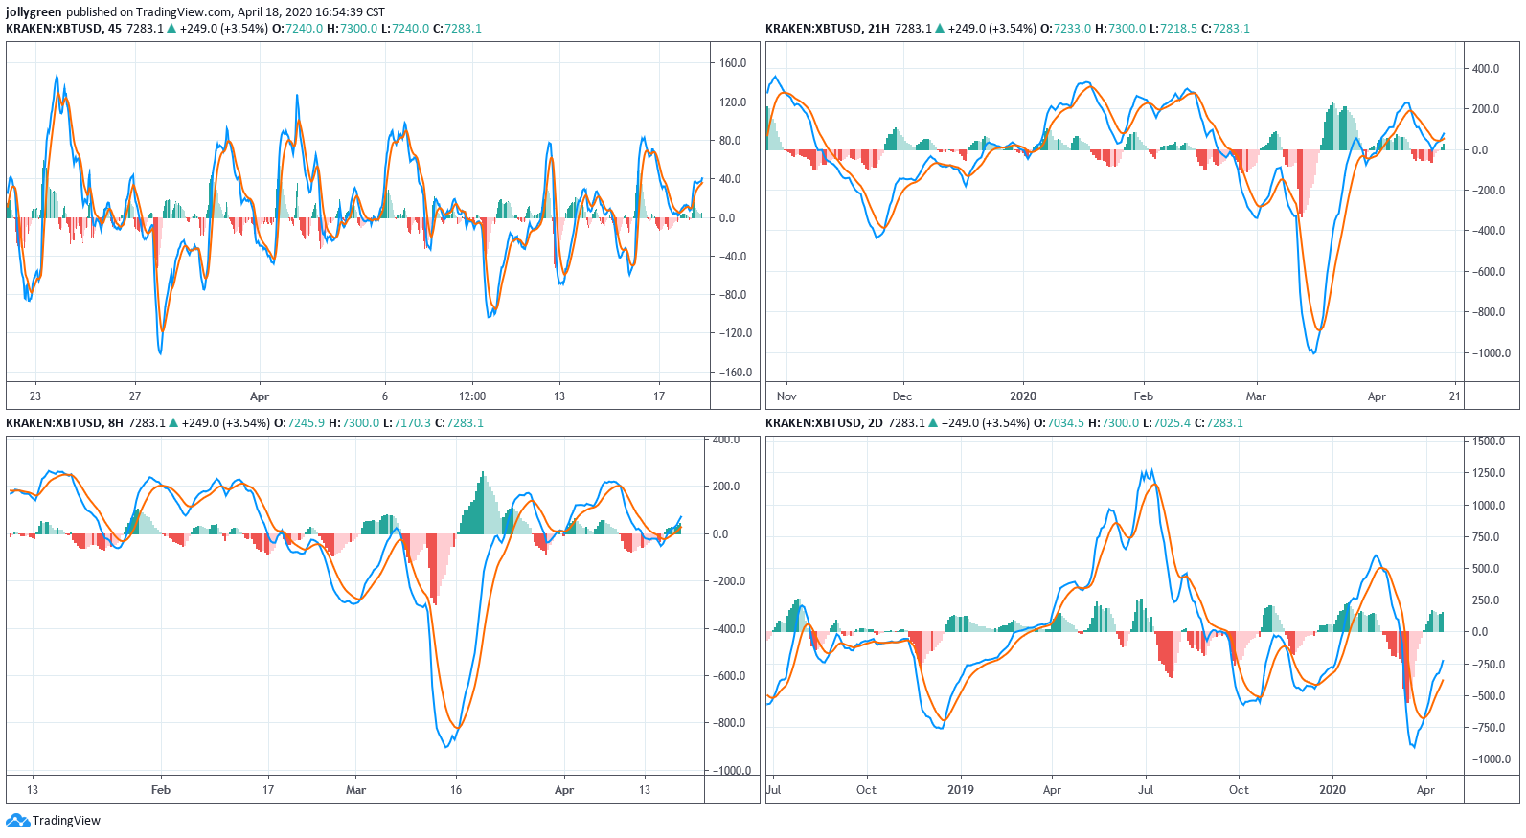Select the KRAKEN:XBTUSD, 8H chart title
This screenshot has width=1526, height=838.
pos(64,423)
